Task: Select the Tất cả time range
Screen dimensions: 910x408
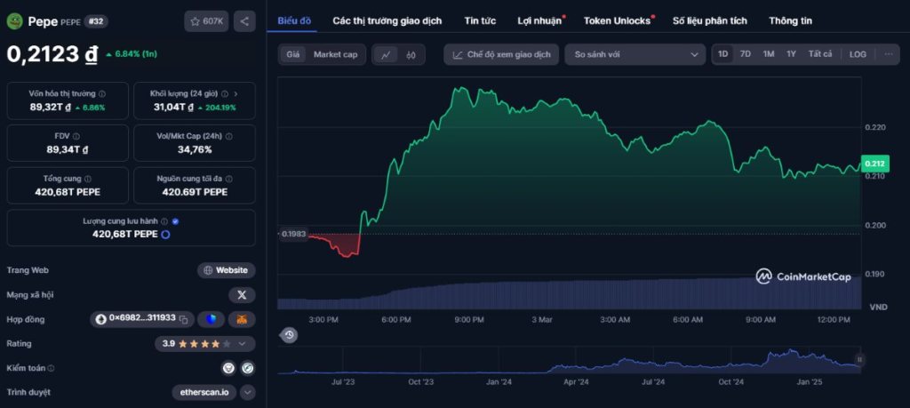Action: click(820, 54)
